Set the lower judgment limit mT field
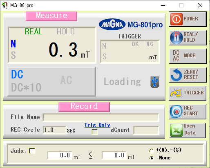The image size is (210, 168). coord(60,155)
